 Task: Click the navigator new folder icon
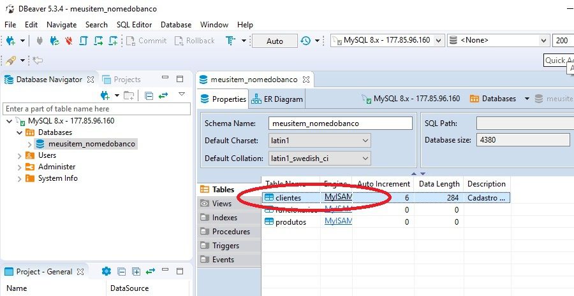tap(129, 95)
